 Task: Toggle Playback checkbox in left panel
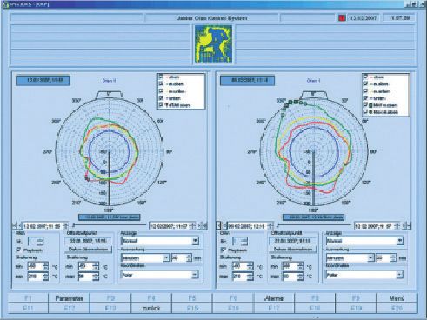19,250
